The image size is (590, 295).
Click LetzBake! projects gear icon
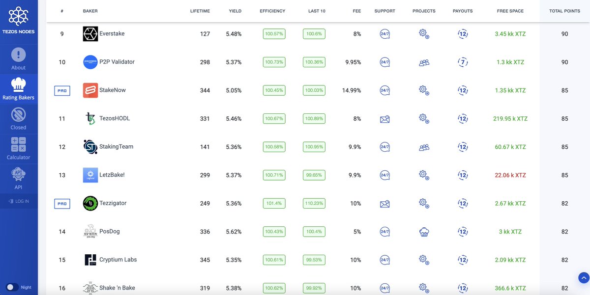pyautogui.click(x=424, y=175)
